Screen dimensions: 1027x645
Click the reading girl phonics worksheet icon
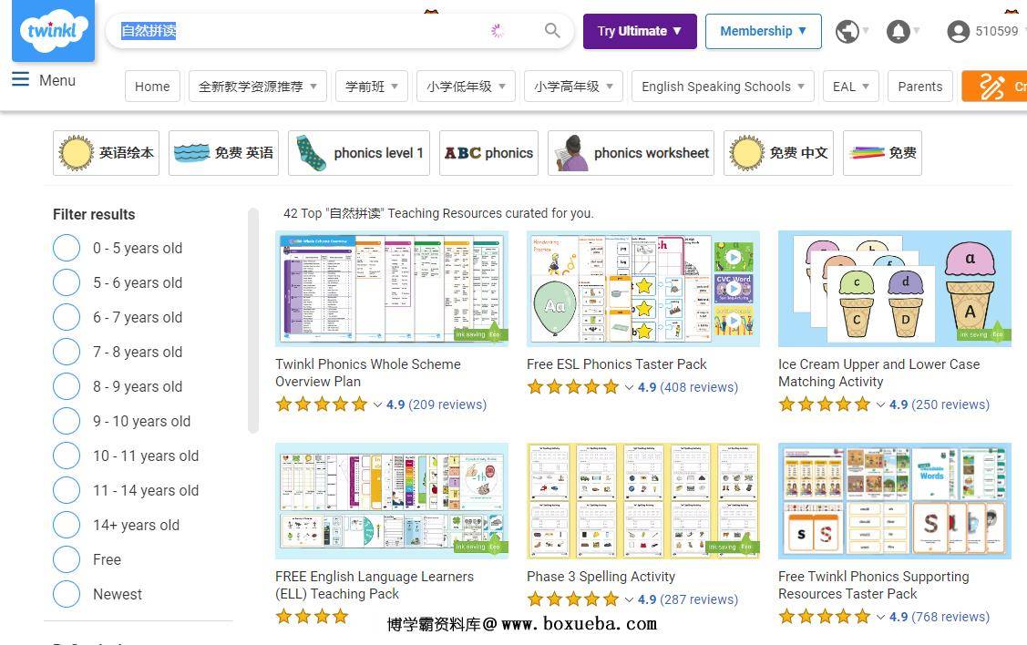(570, 152)
